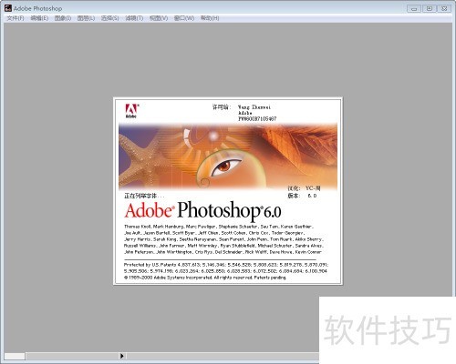Open the 滤镜(T) Filter menu
This screenshot has height=364, width=456.
click(134, 18)
